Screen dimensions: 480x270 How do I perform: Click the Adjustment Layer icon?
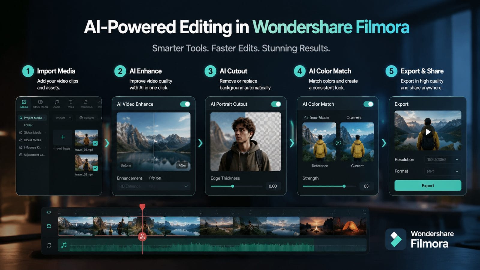[x=21, y=155]
